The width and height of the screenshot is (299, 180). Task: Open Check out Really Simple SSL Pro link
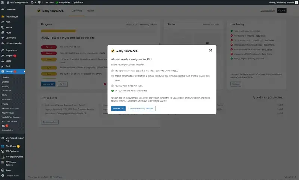152,101
